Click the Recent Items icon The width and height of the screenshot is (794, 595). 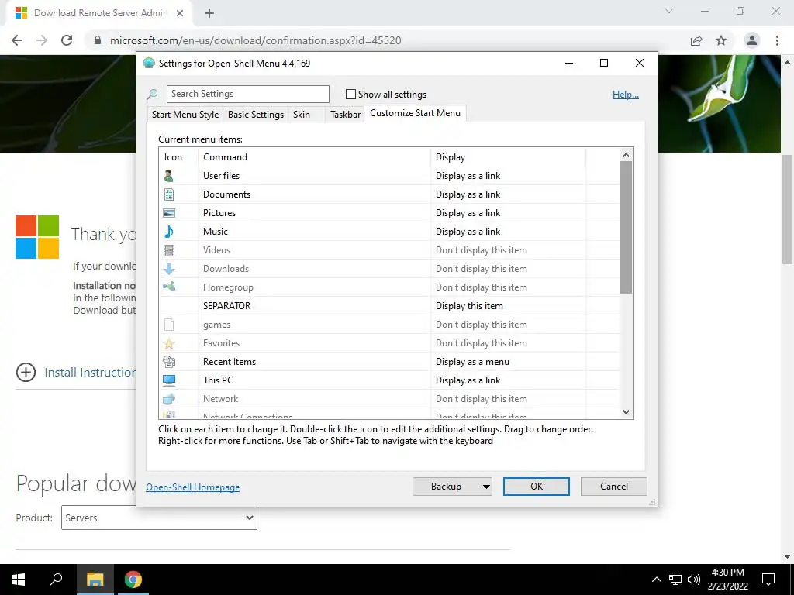[169, 362]
